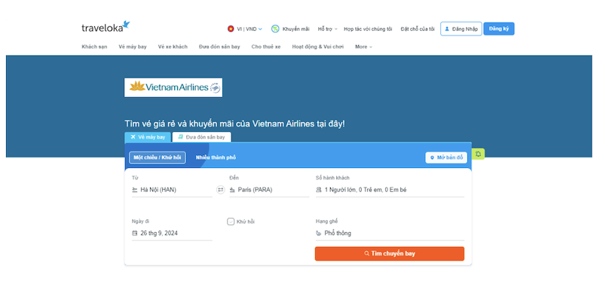Open Cho thuê xe menu item
Viewport: 603px width, 284px height.
(266, 47)
